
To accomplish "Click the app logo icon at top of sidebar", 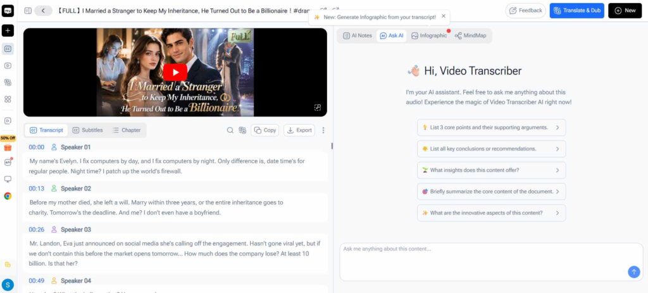I will tap(8, 11).
